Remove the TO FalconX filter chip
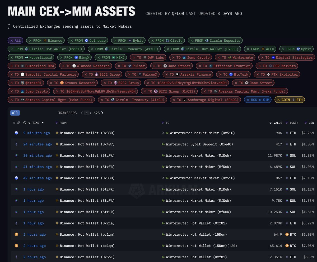317x262 pixels. tap(129, 74)
